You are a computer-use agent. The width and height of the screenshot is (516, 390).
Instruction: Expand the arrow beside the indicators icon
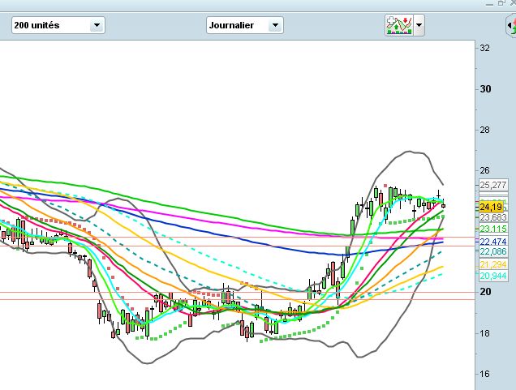(419, 25)
